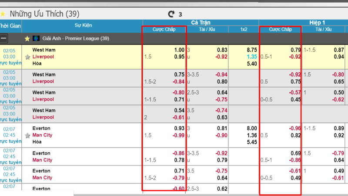
Task: Select the Cả Trận header tab
Action: click(201, 22)
